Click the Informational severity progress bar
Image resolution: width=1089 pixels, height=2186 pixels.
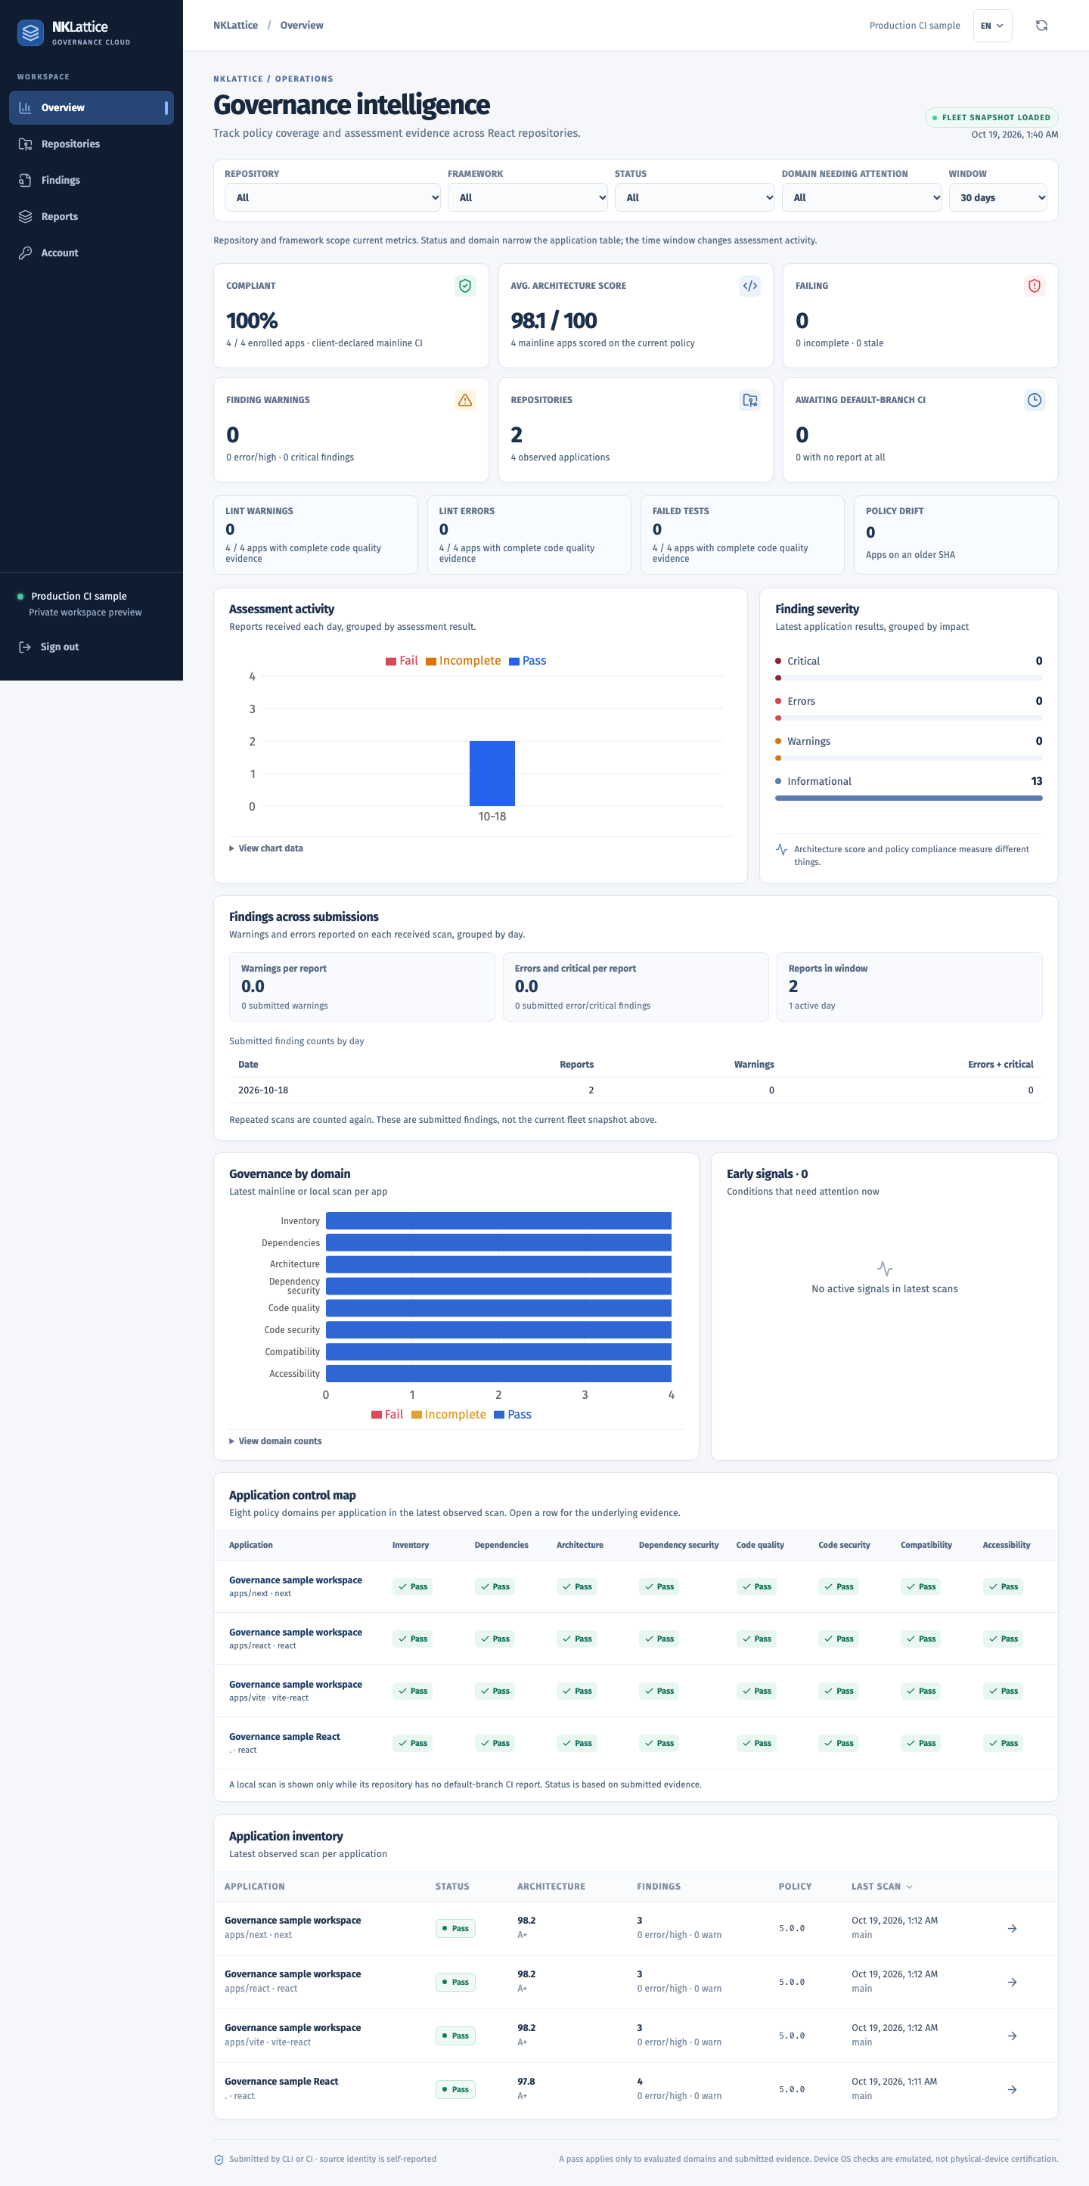pos(908,798)
